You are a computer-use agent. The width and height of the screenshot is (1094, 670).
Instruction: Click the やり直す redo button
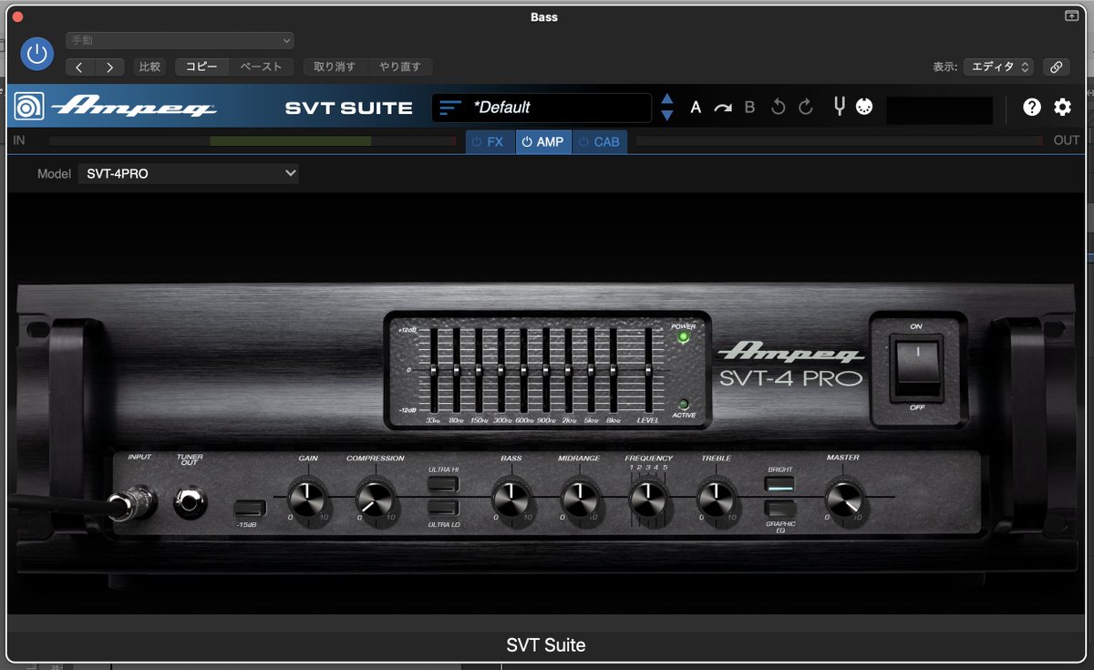click(x=400, y=67)
